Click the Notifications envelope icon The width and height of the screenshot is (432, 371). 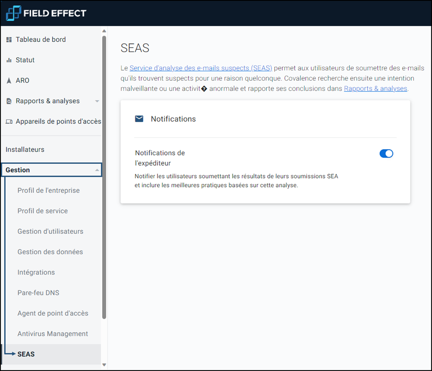pyautogui.click(x=139, y=119)
